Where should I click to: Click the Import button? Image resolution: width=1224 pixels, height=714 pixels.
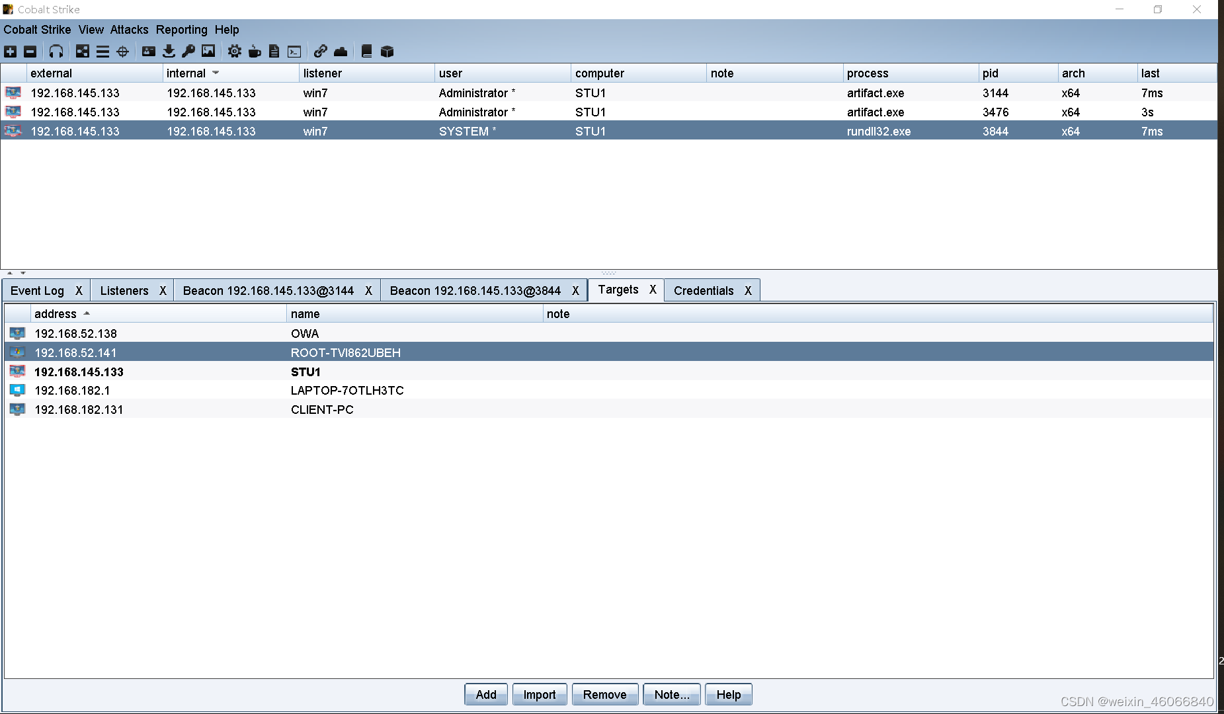point(540,695)
